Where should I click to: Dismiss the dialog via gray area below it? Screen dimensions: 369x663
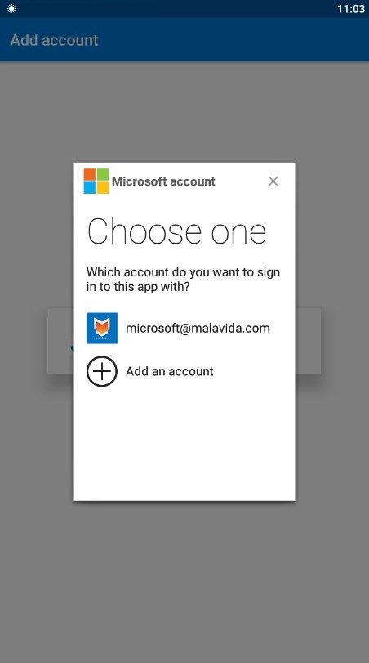[x=184, y=581]
